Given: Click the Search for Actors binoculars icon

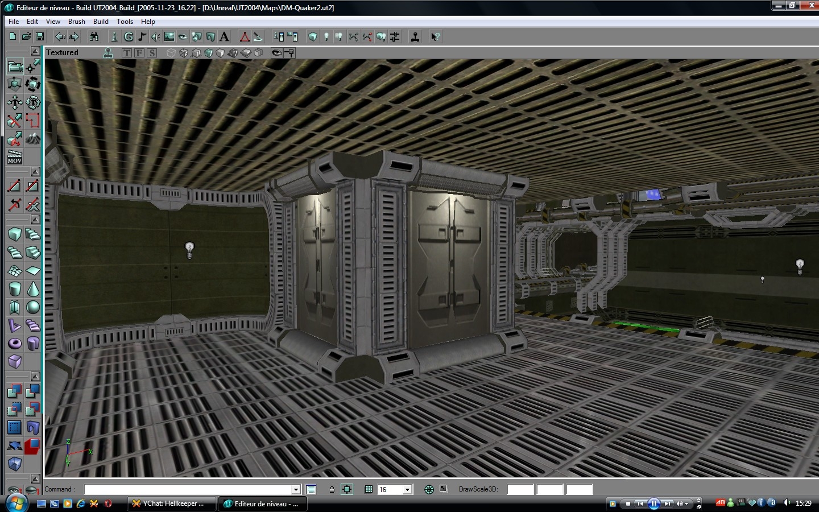Looking at the screenshot, I should coord(94,37).
